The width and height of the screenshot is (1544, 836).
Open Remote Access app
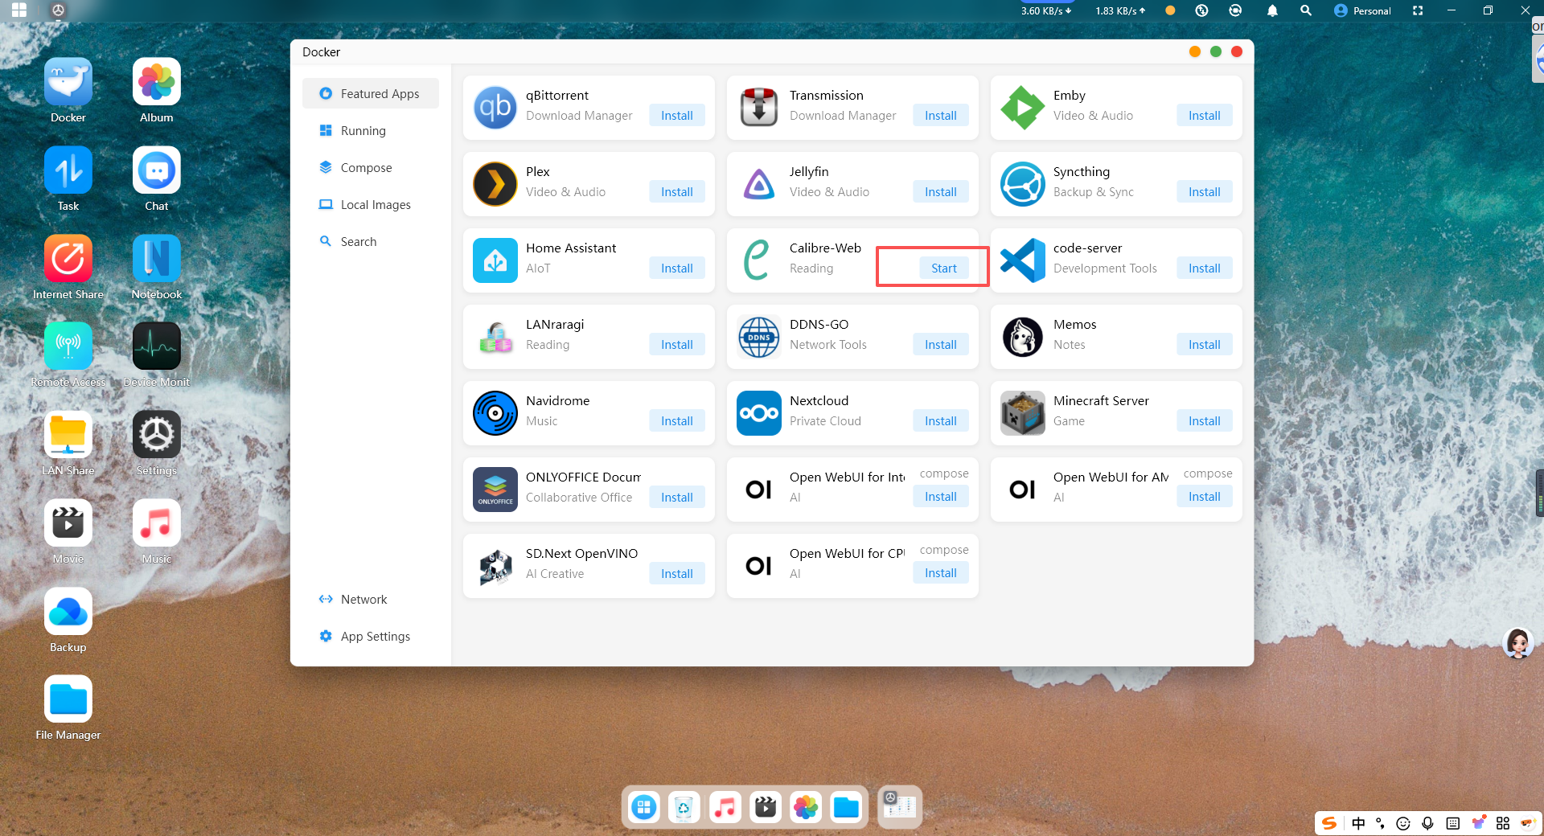click(x=68, y=346)
